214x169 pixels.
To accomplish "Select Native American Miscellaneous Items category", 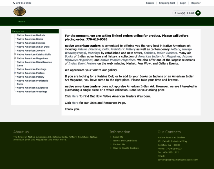I will [x=34, y=64].
